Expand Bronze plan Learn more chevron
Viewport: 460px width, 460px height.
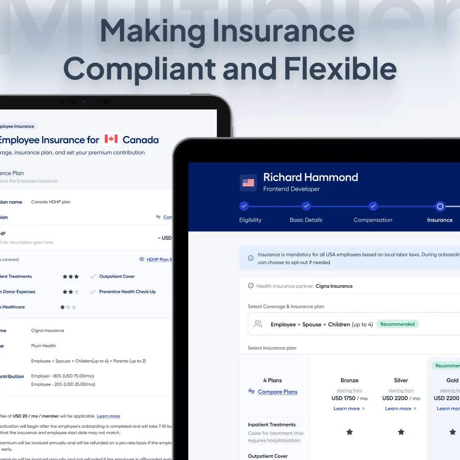pos(364,408)
